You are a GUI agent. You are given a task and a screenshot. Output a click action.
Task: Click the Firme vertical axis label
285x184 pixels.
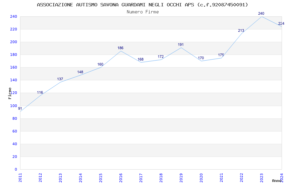tap(10, 93)
